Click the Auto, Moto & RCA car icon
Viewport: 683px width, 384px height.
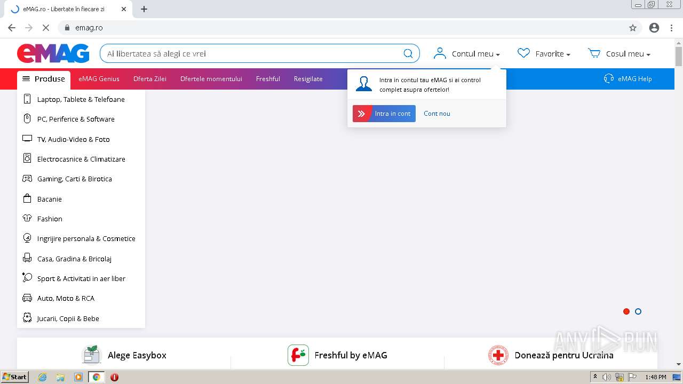point(27,298)
